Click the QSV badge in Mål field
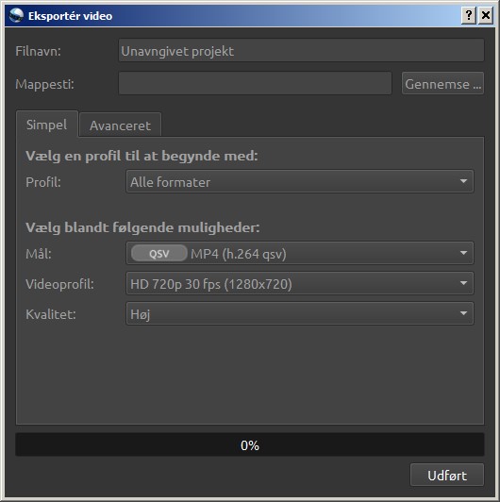500x502 pixels. pos(158,253)
